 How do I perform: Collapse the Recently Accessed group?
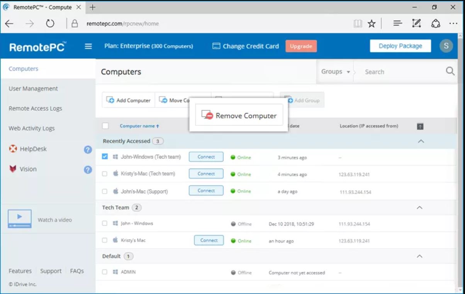point(421,141)
